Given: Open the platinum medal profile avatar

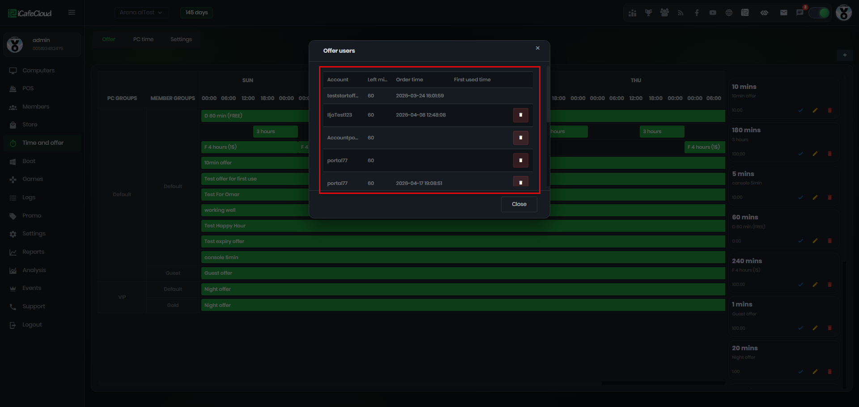Looking at the screenshot, I should pos(844,13).
